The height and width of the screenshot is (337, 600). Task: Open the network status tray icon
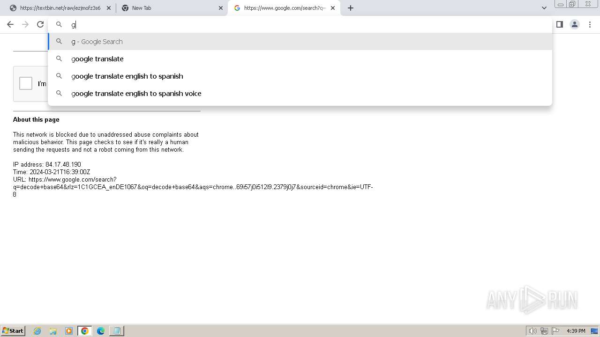tap(544, 331)
